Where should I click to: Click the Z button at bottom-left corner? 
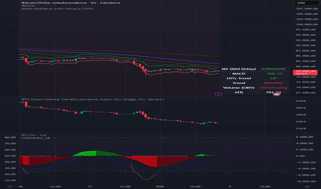tap(9, 187)
